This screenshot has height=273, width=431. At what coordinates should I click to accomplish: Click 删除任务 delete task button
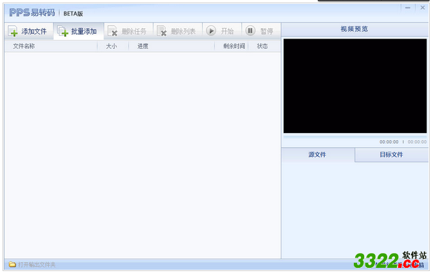point(129,31)
